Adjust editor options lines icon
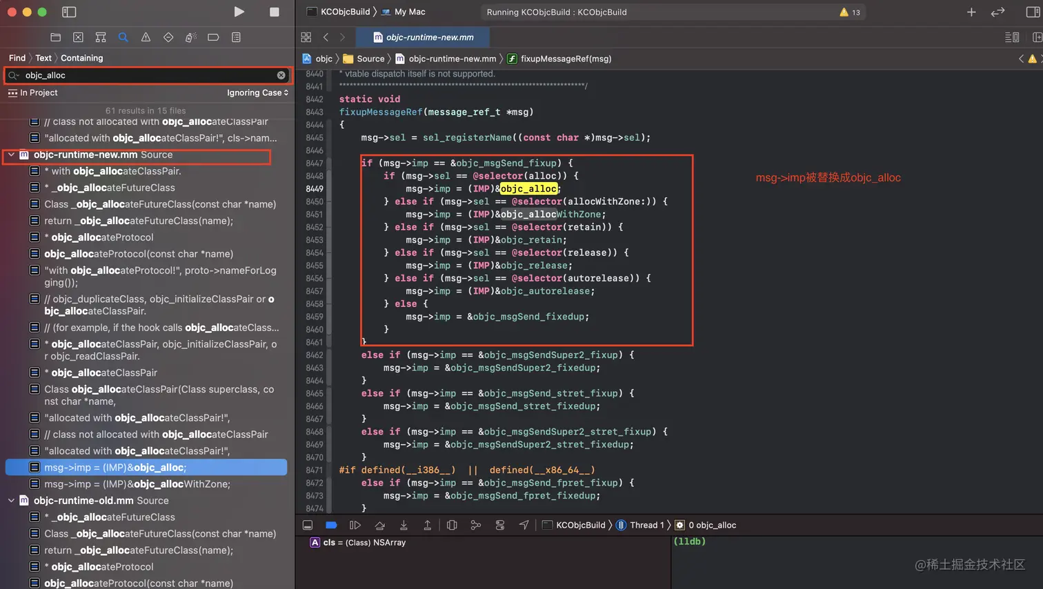This screenshot has width=1043, height=589. click(x=1012, y=37)
